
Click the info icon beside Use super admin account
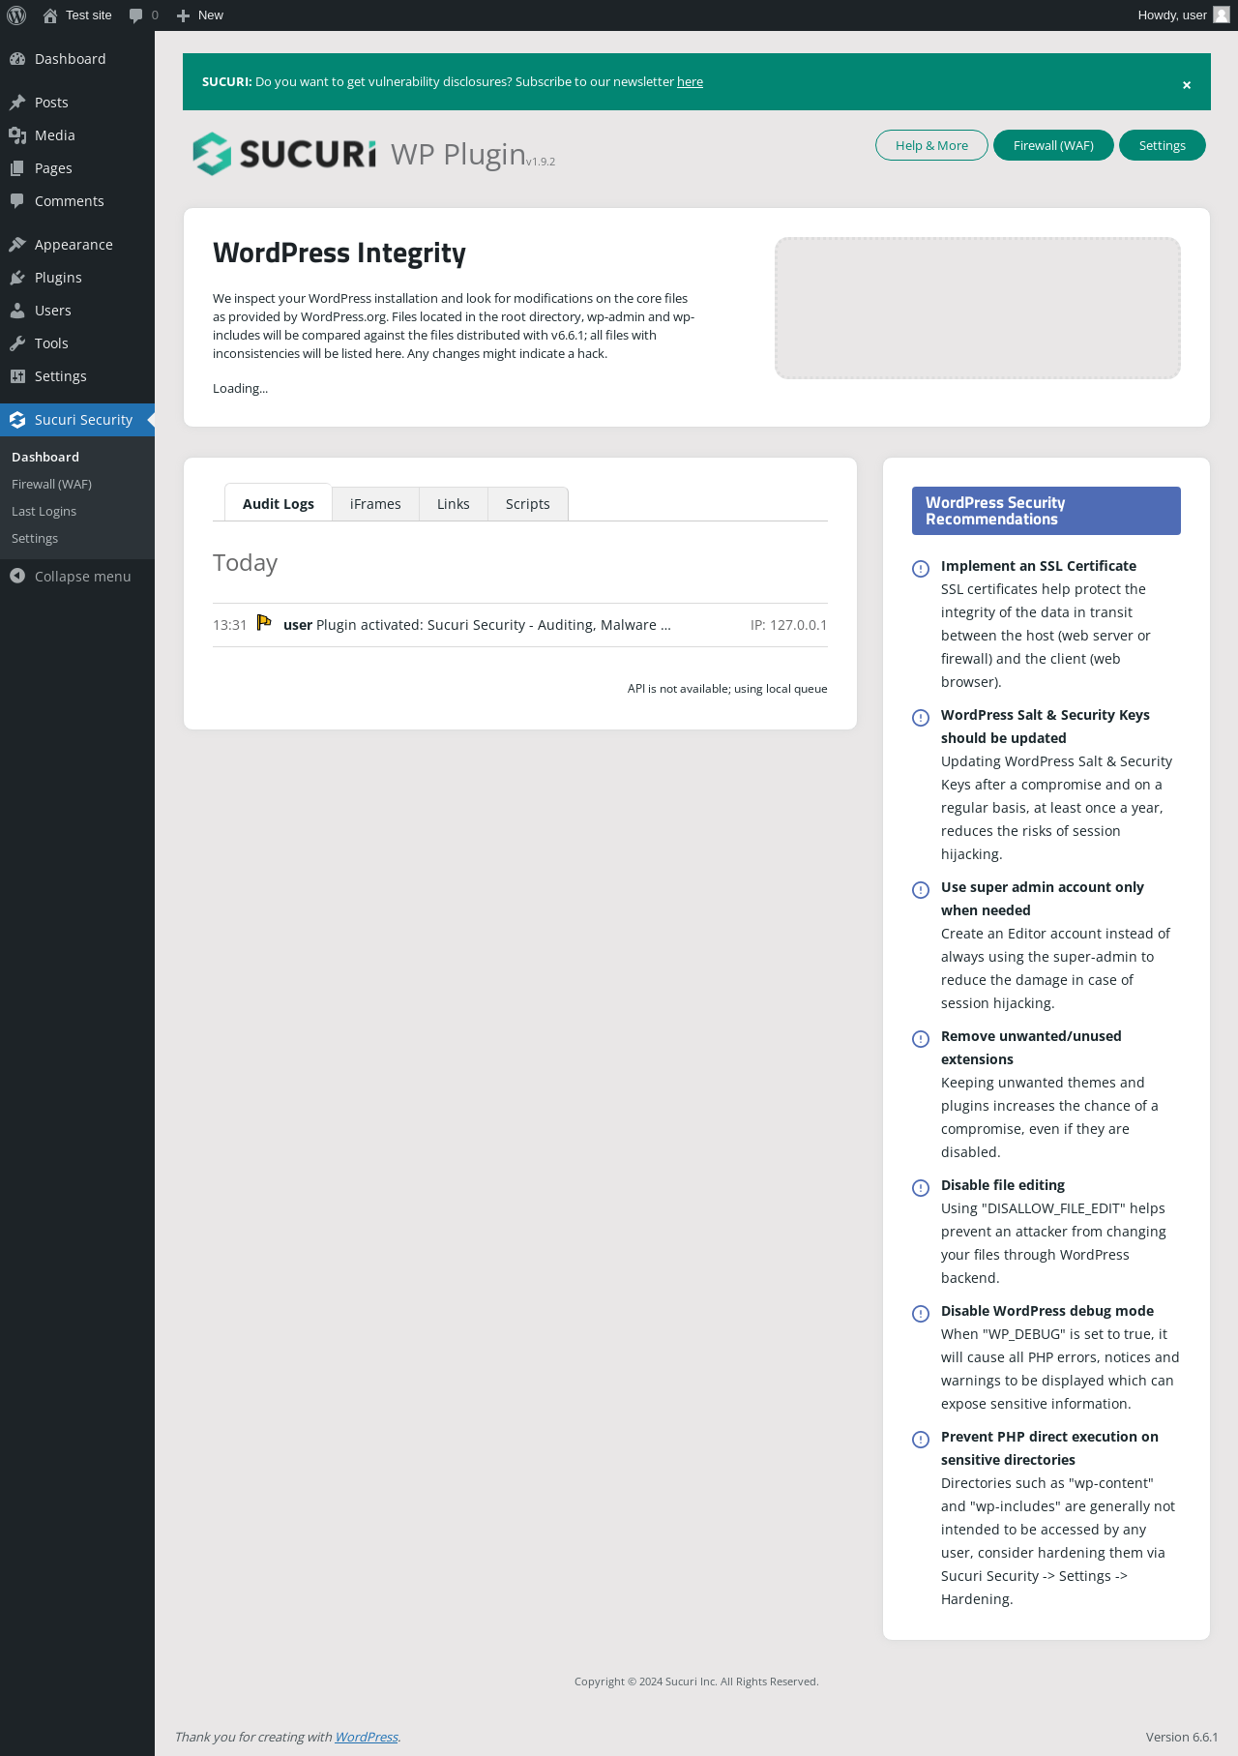pyautogui.click(x=921, y=890)
